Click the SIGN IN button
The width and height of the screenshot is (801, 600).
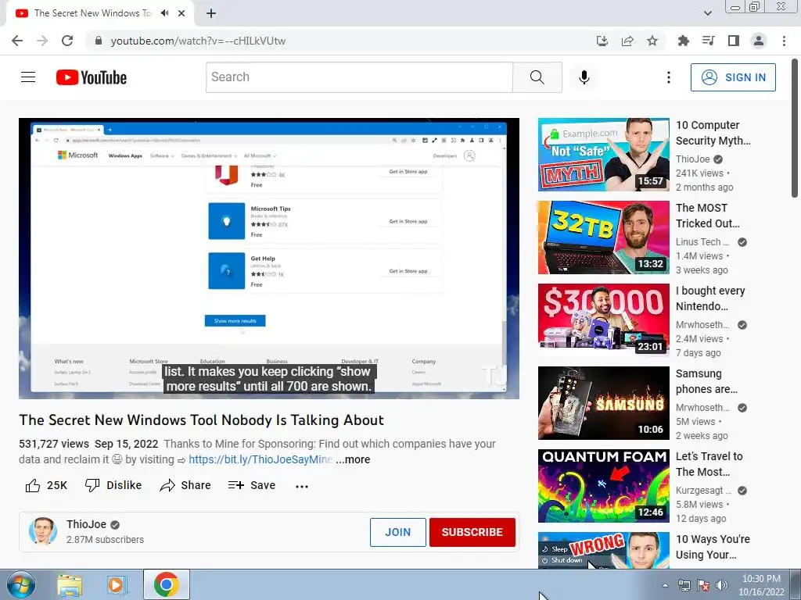pos(733,77)
